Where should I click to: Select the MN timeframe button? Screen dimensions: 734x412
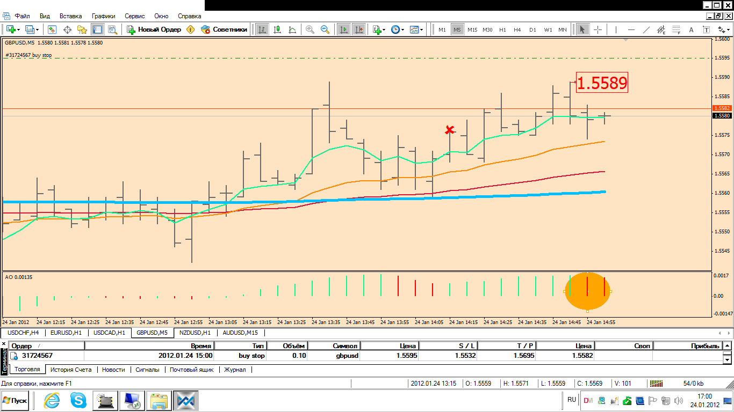[563, 30]
